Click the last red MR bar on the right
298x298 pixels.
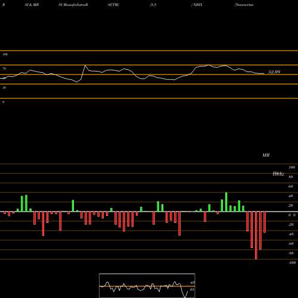(x=265, y=222)
